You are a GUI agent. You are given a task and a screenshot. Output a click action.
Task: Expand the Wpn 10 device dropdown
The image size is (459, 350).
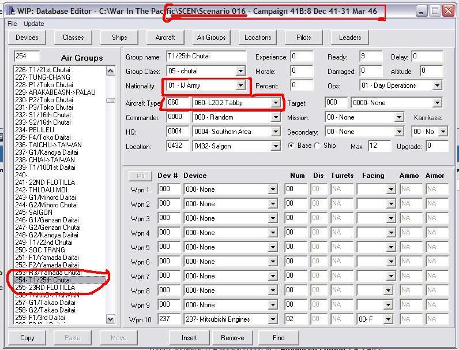(x=273, y=319)
